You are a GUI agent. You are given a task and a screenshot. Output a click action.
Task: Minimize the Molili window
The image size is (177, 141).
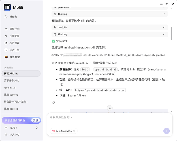click(161, 4)
